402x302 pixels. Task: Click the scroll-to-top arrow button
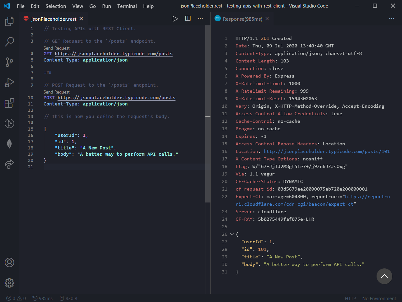coord(384,276)
